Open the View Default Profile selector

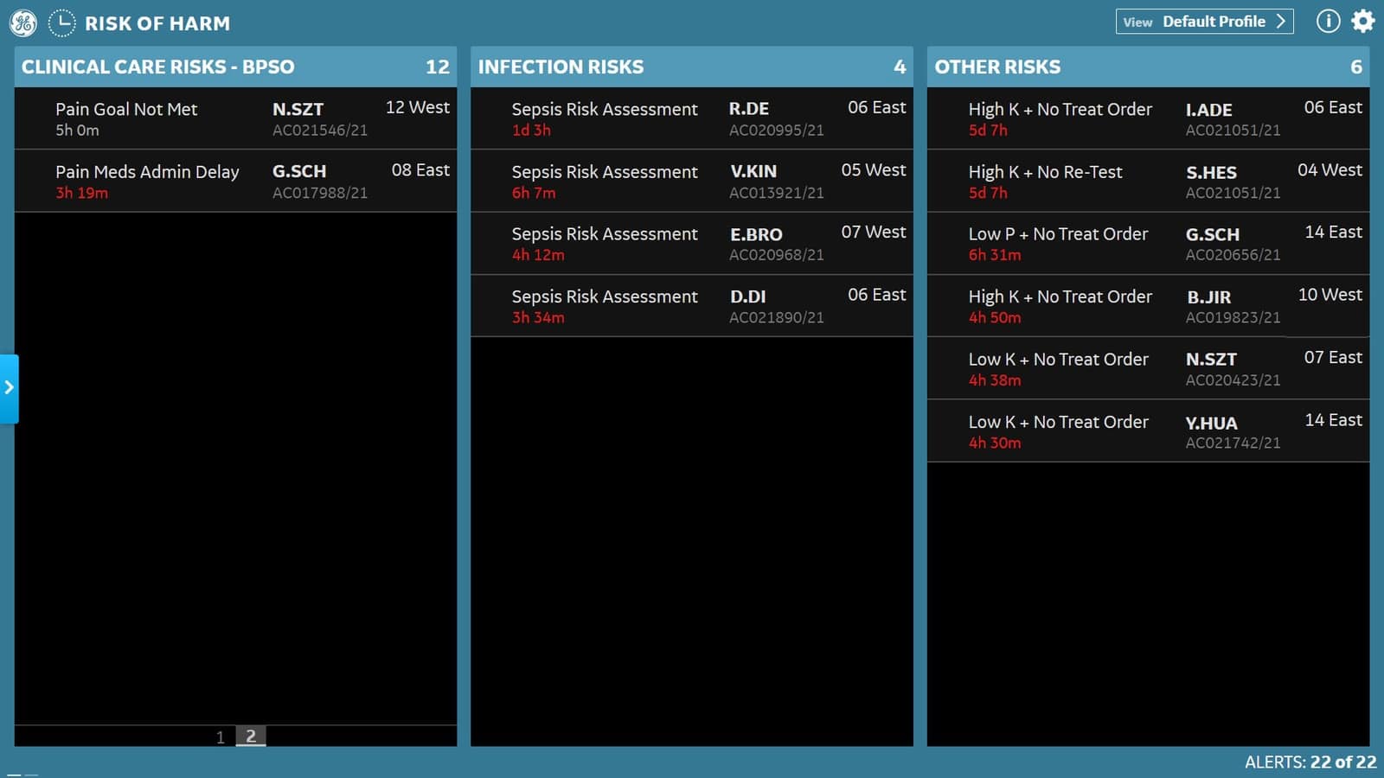coord(1204,22)
